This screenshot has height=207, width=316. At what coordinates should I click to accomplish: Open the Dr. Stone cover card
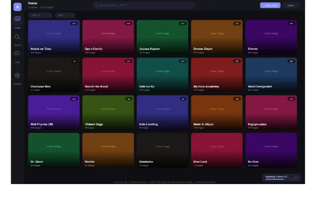(x=54, y=150)
